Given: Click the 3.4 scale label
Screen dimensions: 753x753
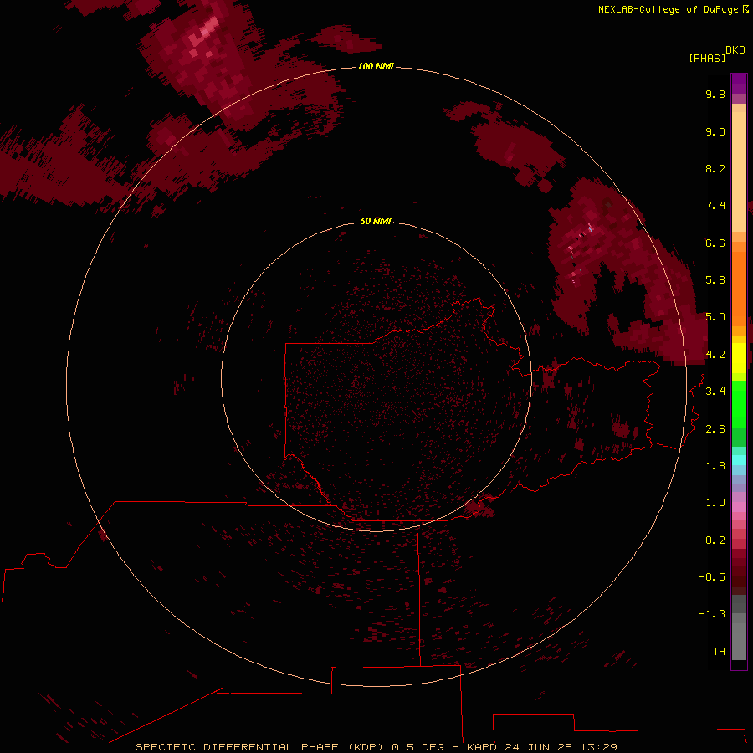Looking at the screenshot, I should [715, 392].
